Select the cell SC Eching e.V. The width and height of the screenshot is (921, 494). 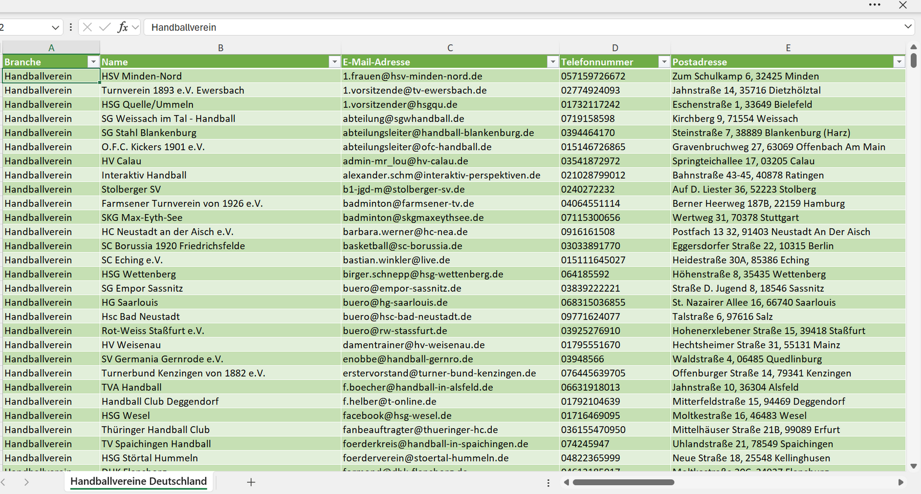coord(221,260)
